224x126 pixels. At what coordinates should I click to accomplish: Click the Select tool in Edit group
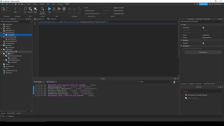click(x=35, y=9)
